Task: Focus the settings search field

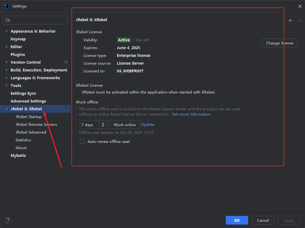Action: pyautogui.click(x=35, y=20)
